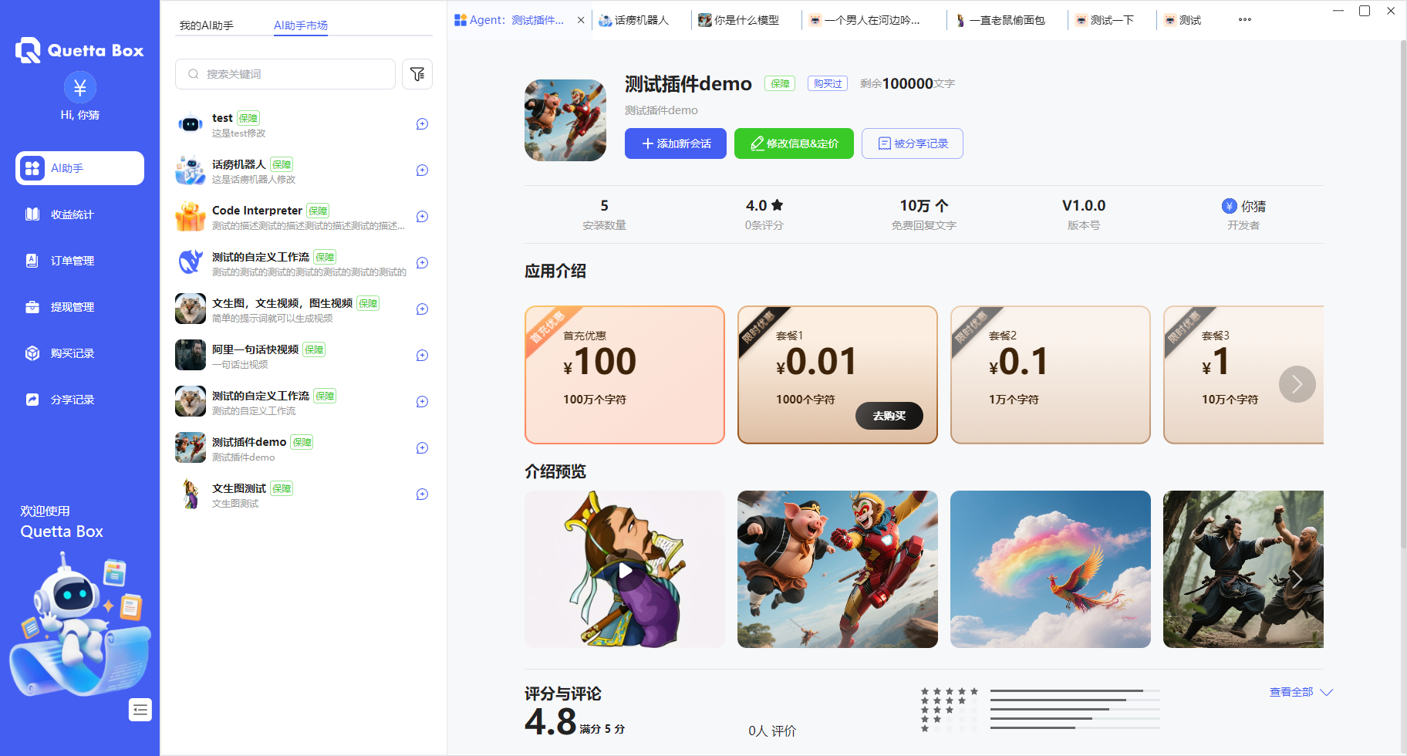Click the 添加新会话 button
The image size is (1407, 756).
676,143
